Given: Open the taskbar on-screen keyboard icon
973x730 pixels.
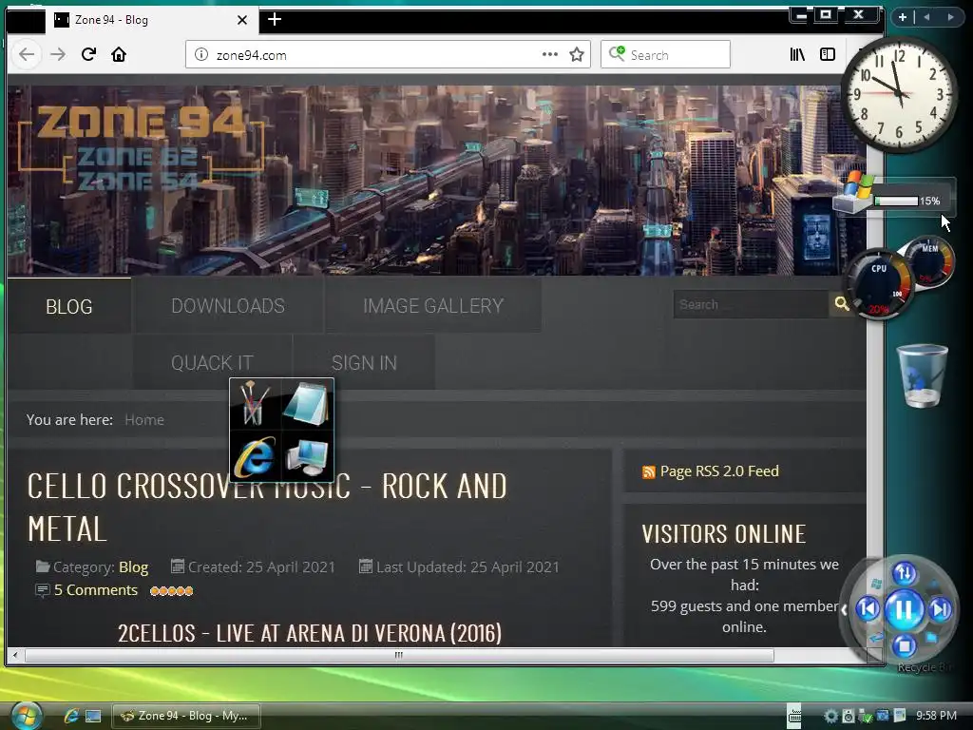Looking at the screenshot, I should [x=793, y=715].
